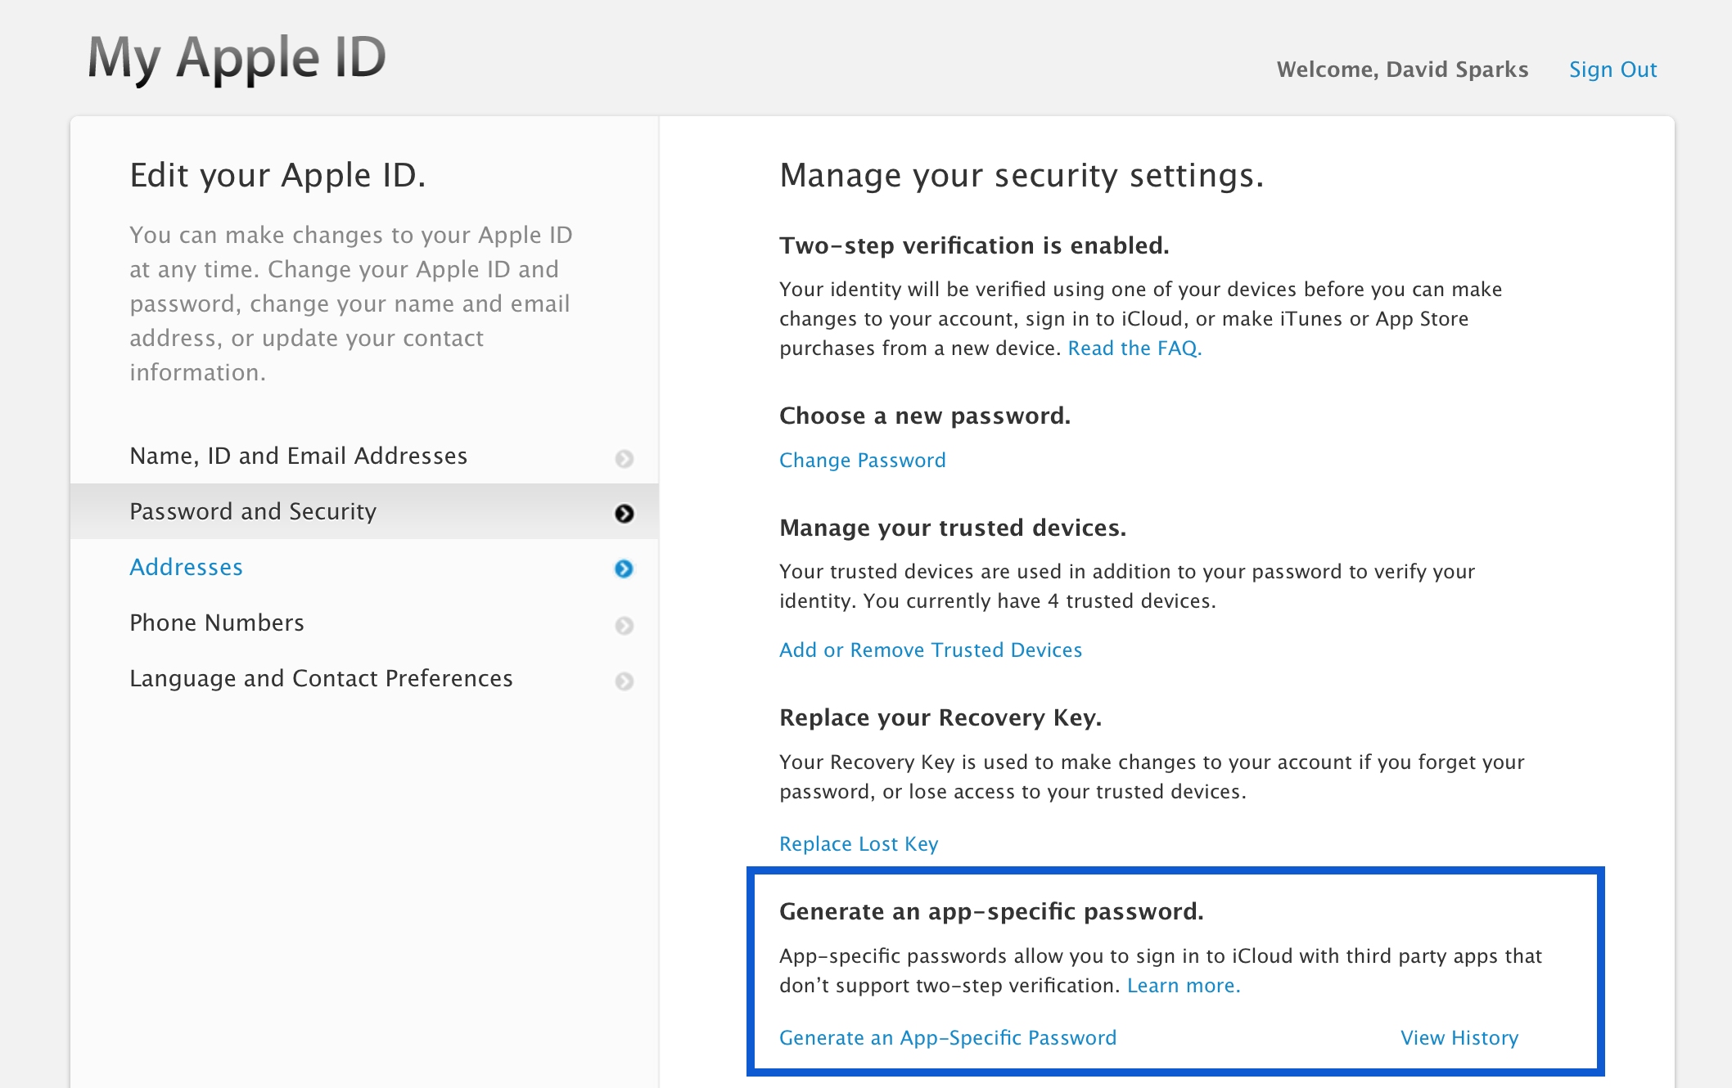Click the My Apple ID title
The width and height of the screenshot is (1732, 1088).
237,59
